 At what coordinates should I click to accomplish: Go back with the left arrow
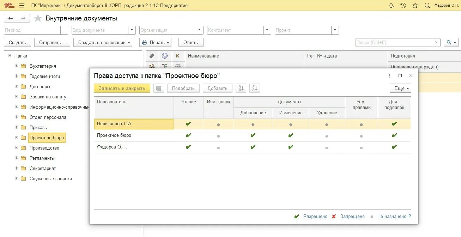point(11,18)
